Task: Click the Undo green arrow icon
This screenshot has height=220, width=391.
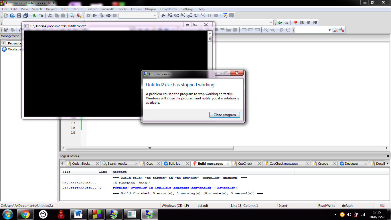Action: pyautogui.click(x=34, y=15)
